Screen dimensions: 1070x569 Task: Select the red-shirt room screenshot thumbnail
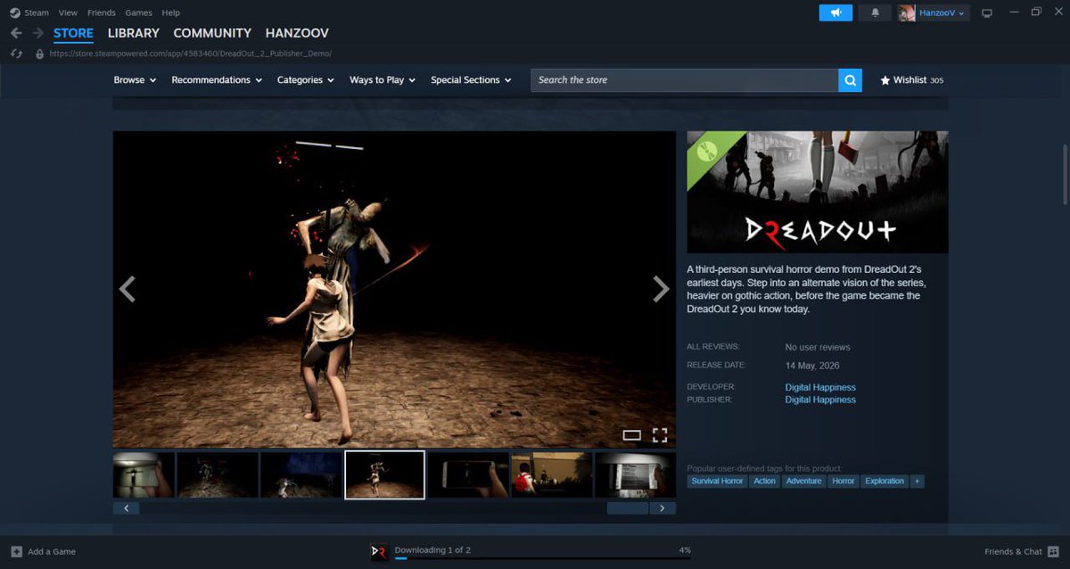point(552,474)
